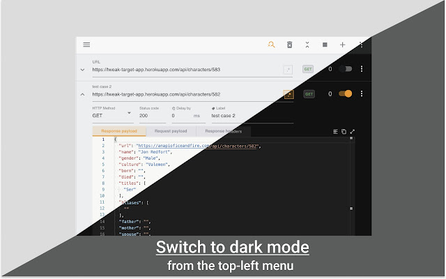
Task: Open the anapioficeandfire.com URL link in JSON
Action: click(198, 146)
